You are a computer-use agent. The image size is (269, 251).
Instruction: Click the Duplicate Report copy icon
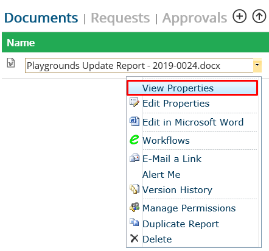click(134, 222)
